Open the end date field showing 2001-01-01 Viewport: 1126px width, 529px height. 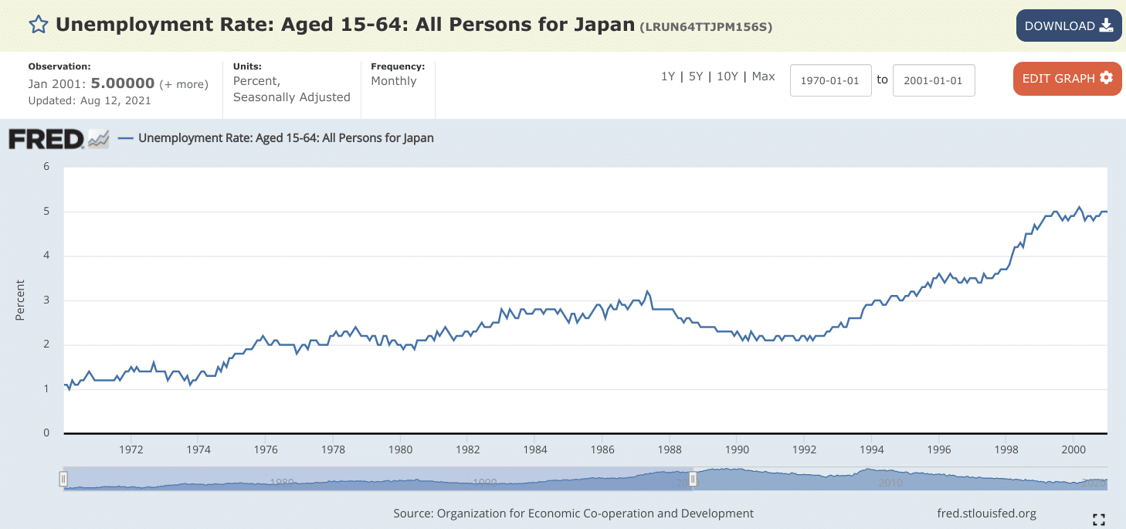(934, 80)
